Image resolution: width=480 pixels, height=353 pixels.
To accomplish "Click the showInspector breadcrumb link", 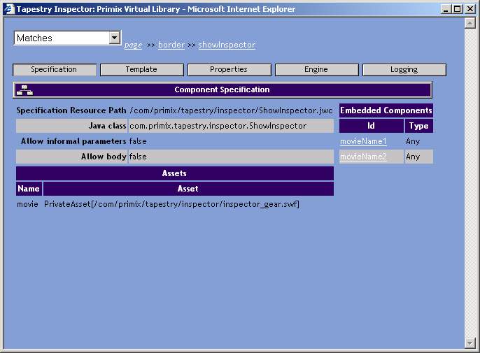I will point(227,45).
